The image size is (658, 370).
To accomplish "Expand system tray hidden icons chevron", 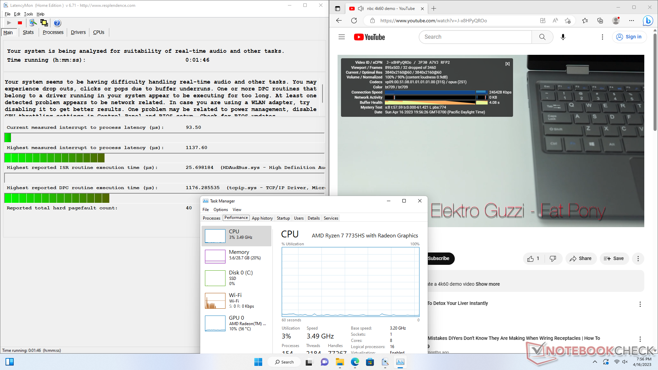I will pyautogui.click(x=595, y=362).
